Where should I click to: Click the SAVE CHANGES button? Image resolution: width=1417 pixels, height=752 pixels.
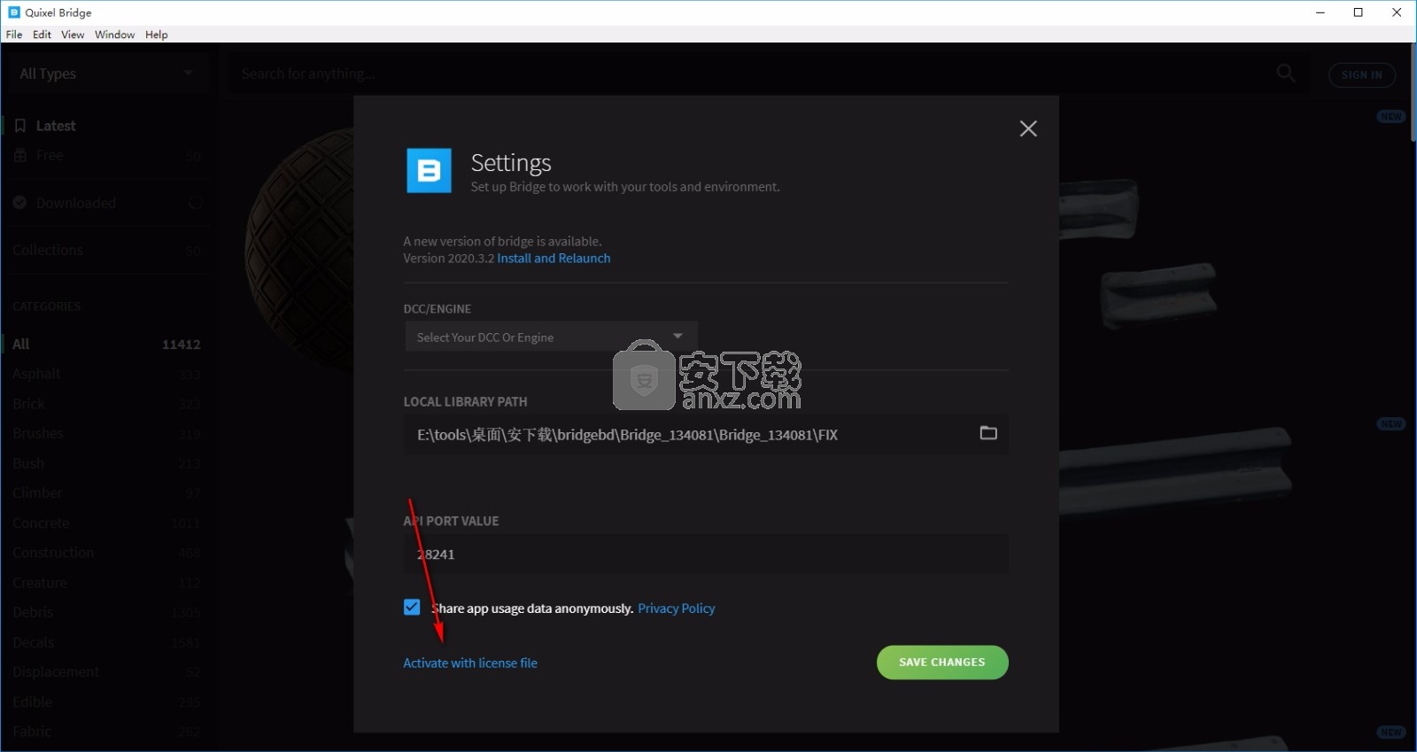(x=942, y=663)
